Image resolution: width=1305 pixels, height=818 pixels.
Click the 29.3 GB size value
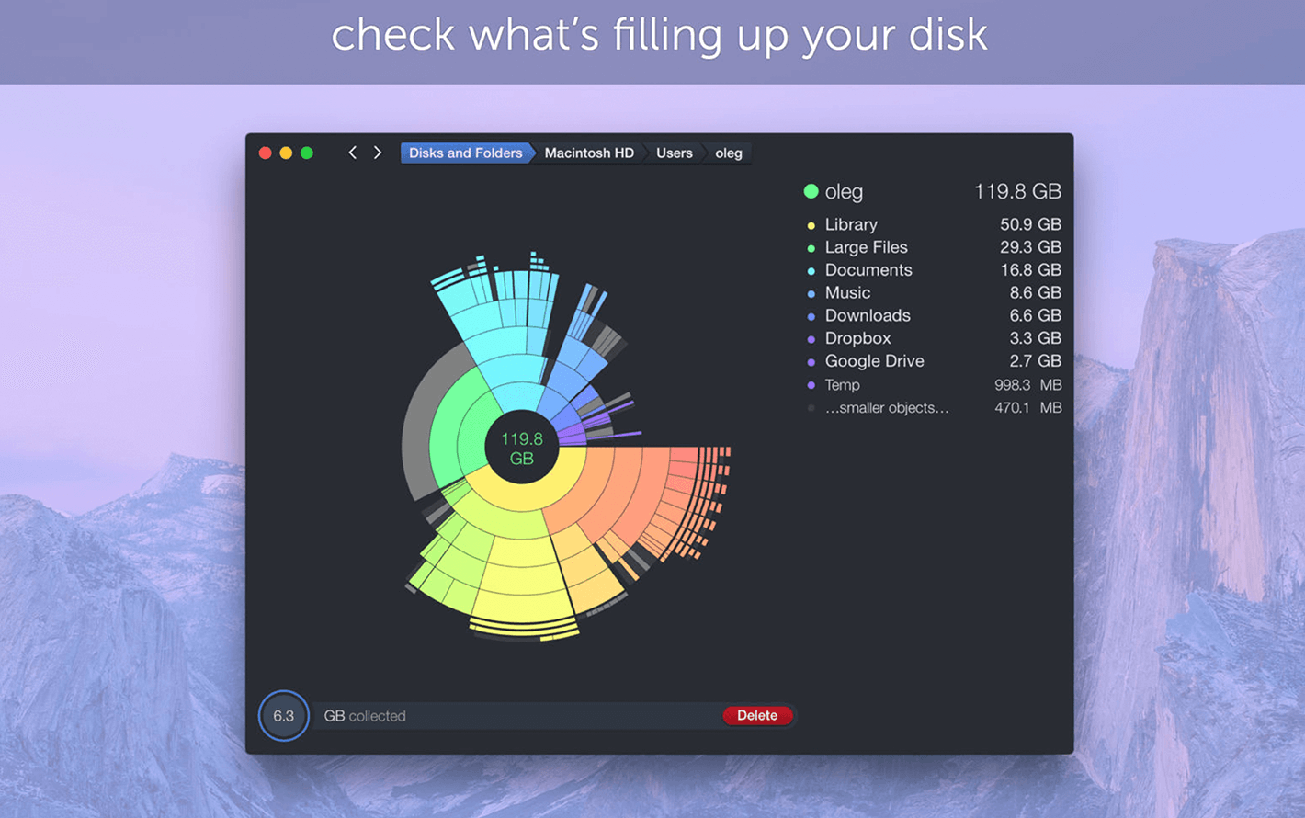(x=1030, y=247)
